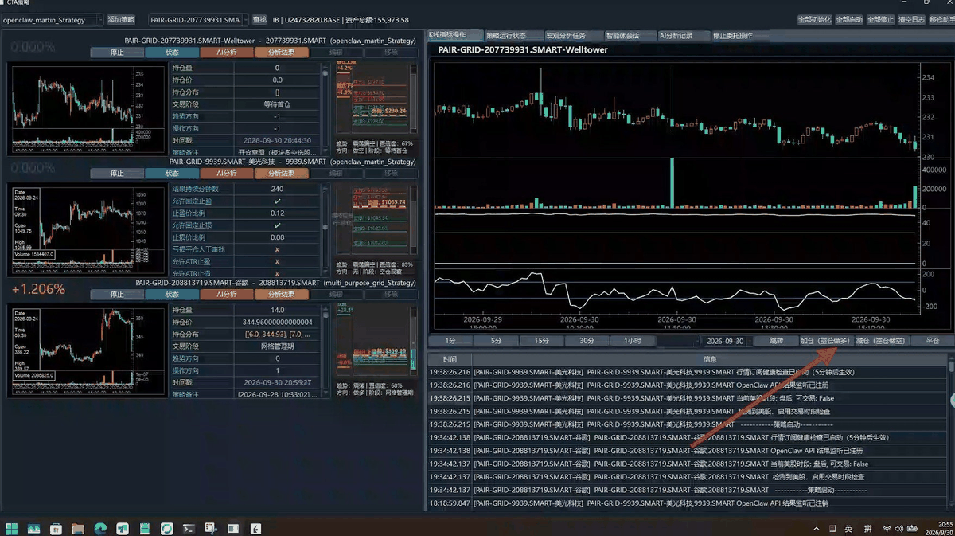Toggle the 拼 input method indicator
Screen dimensions: 955x536
[x=867, y=529]
